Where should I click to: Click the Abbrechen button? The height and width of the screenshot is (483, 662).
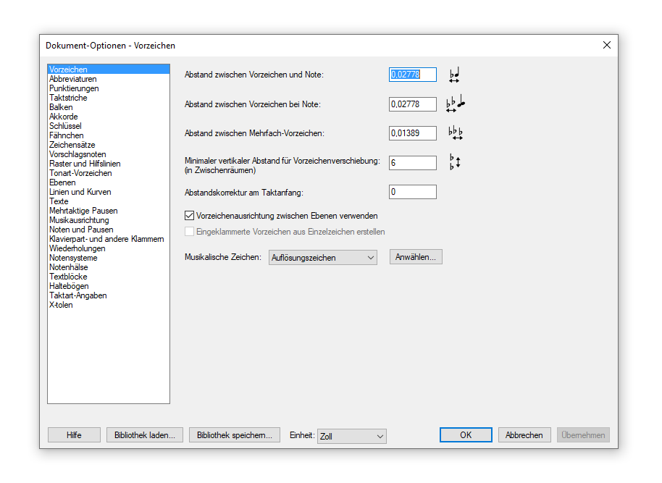pos(524,435)
